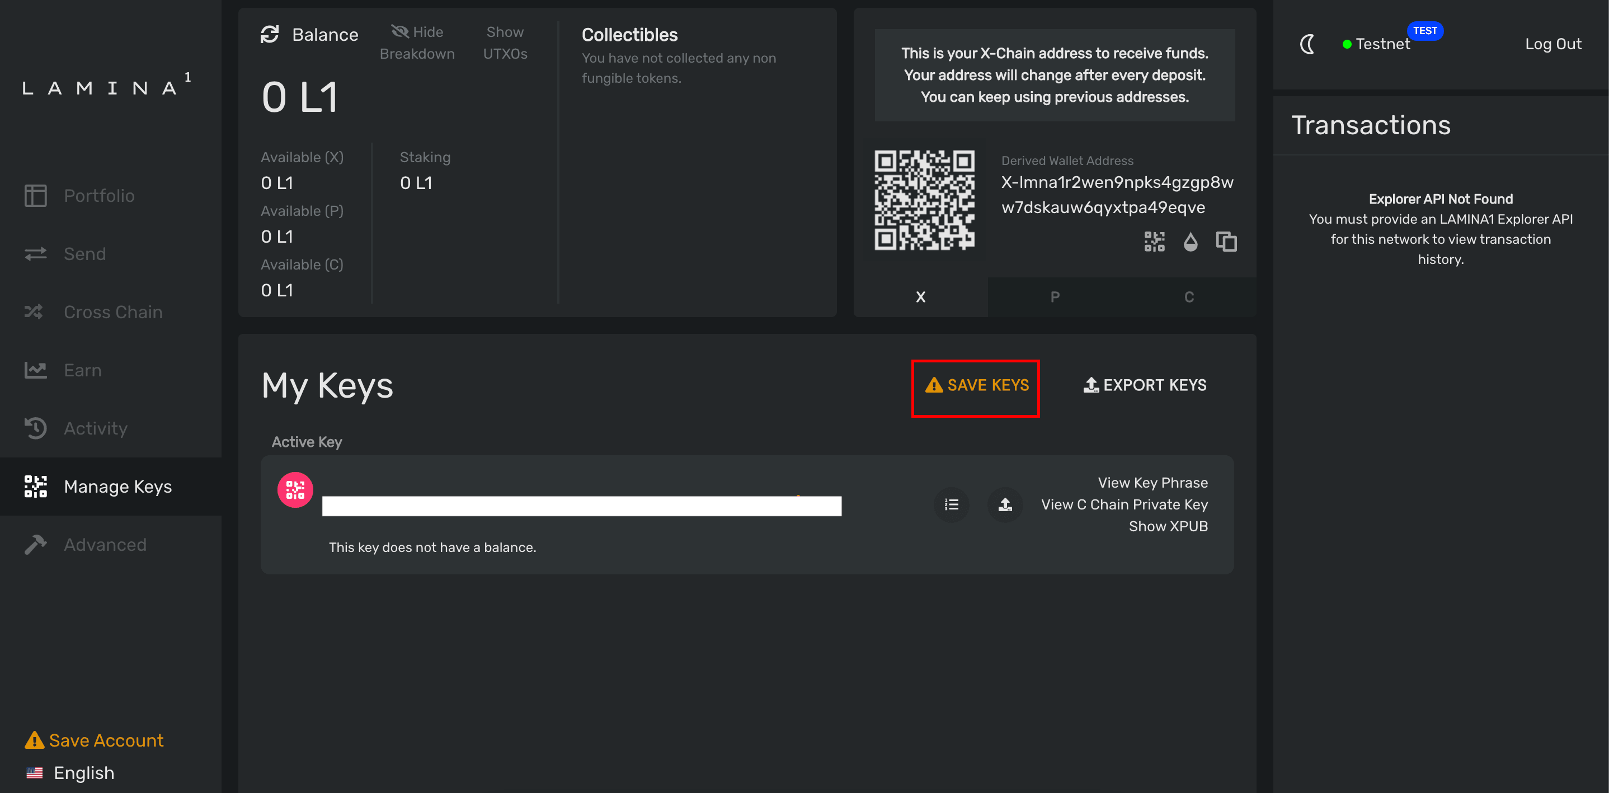Image resolution: width=1609 pixels, height=793 pixels.
Task: Click the TEST badge
Action: 1425,31
